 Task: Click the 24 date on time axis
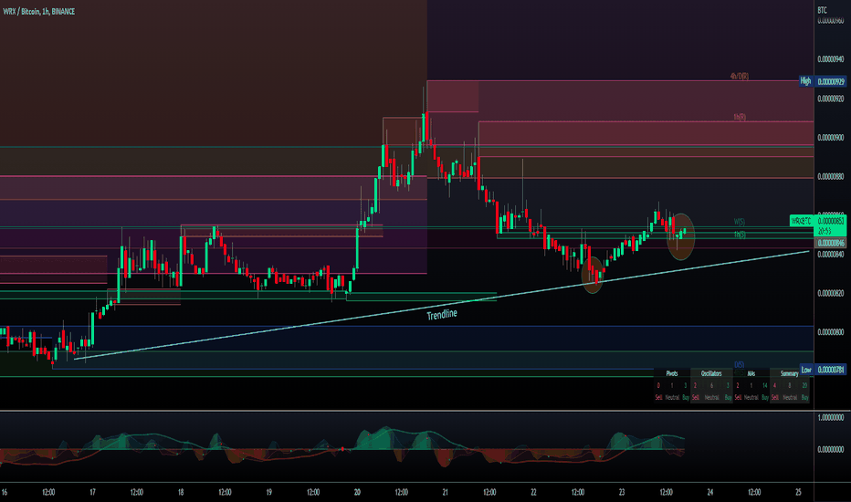pyautogui.click(x=709, y=492)
